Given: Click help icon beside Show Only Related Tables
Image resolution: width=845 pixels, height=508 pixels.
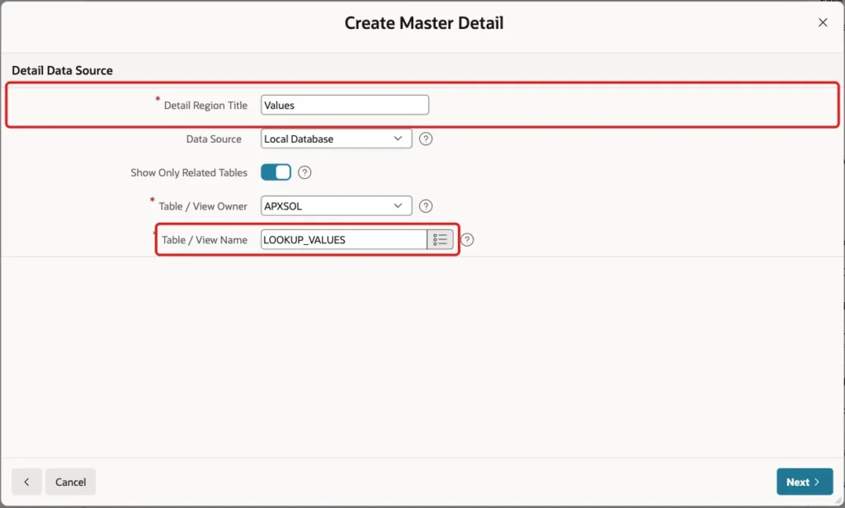Looking at the screenshot, I should click(304, 172).
